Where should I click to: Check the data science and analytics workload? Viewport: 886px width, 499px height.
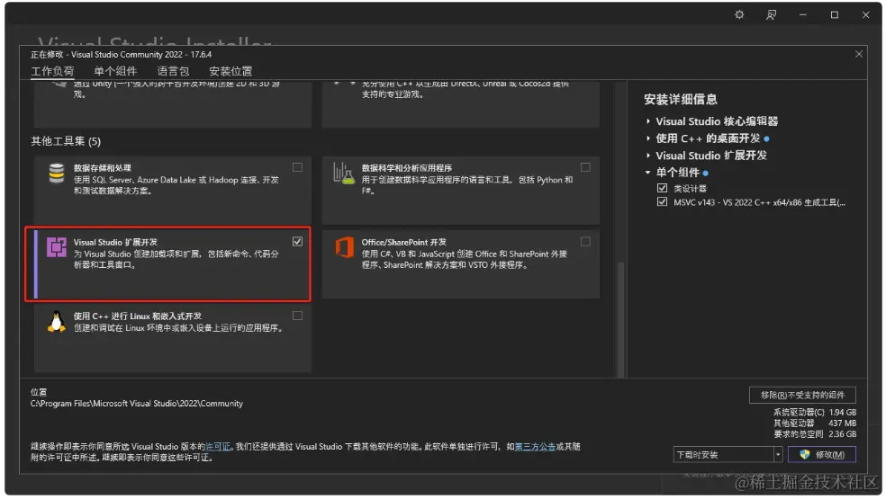click(x=585, y=167)
